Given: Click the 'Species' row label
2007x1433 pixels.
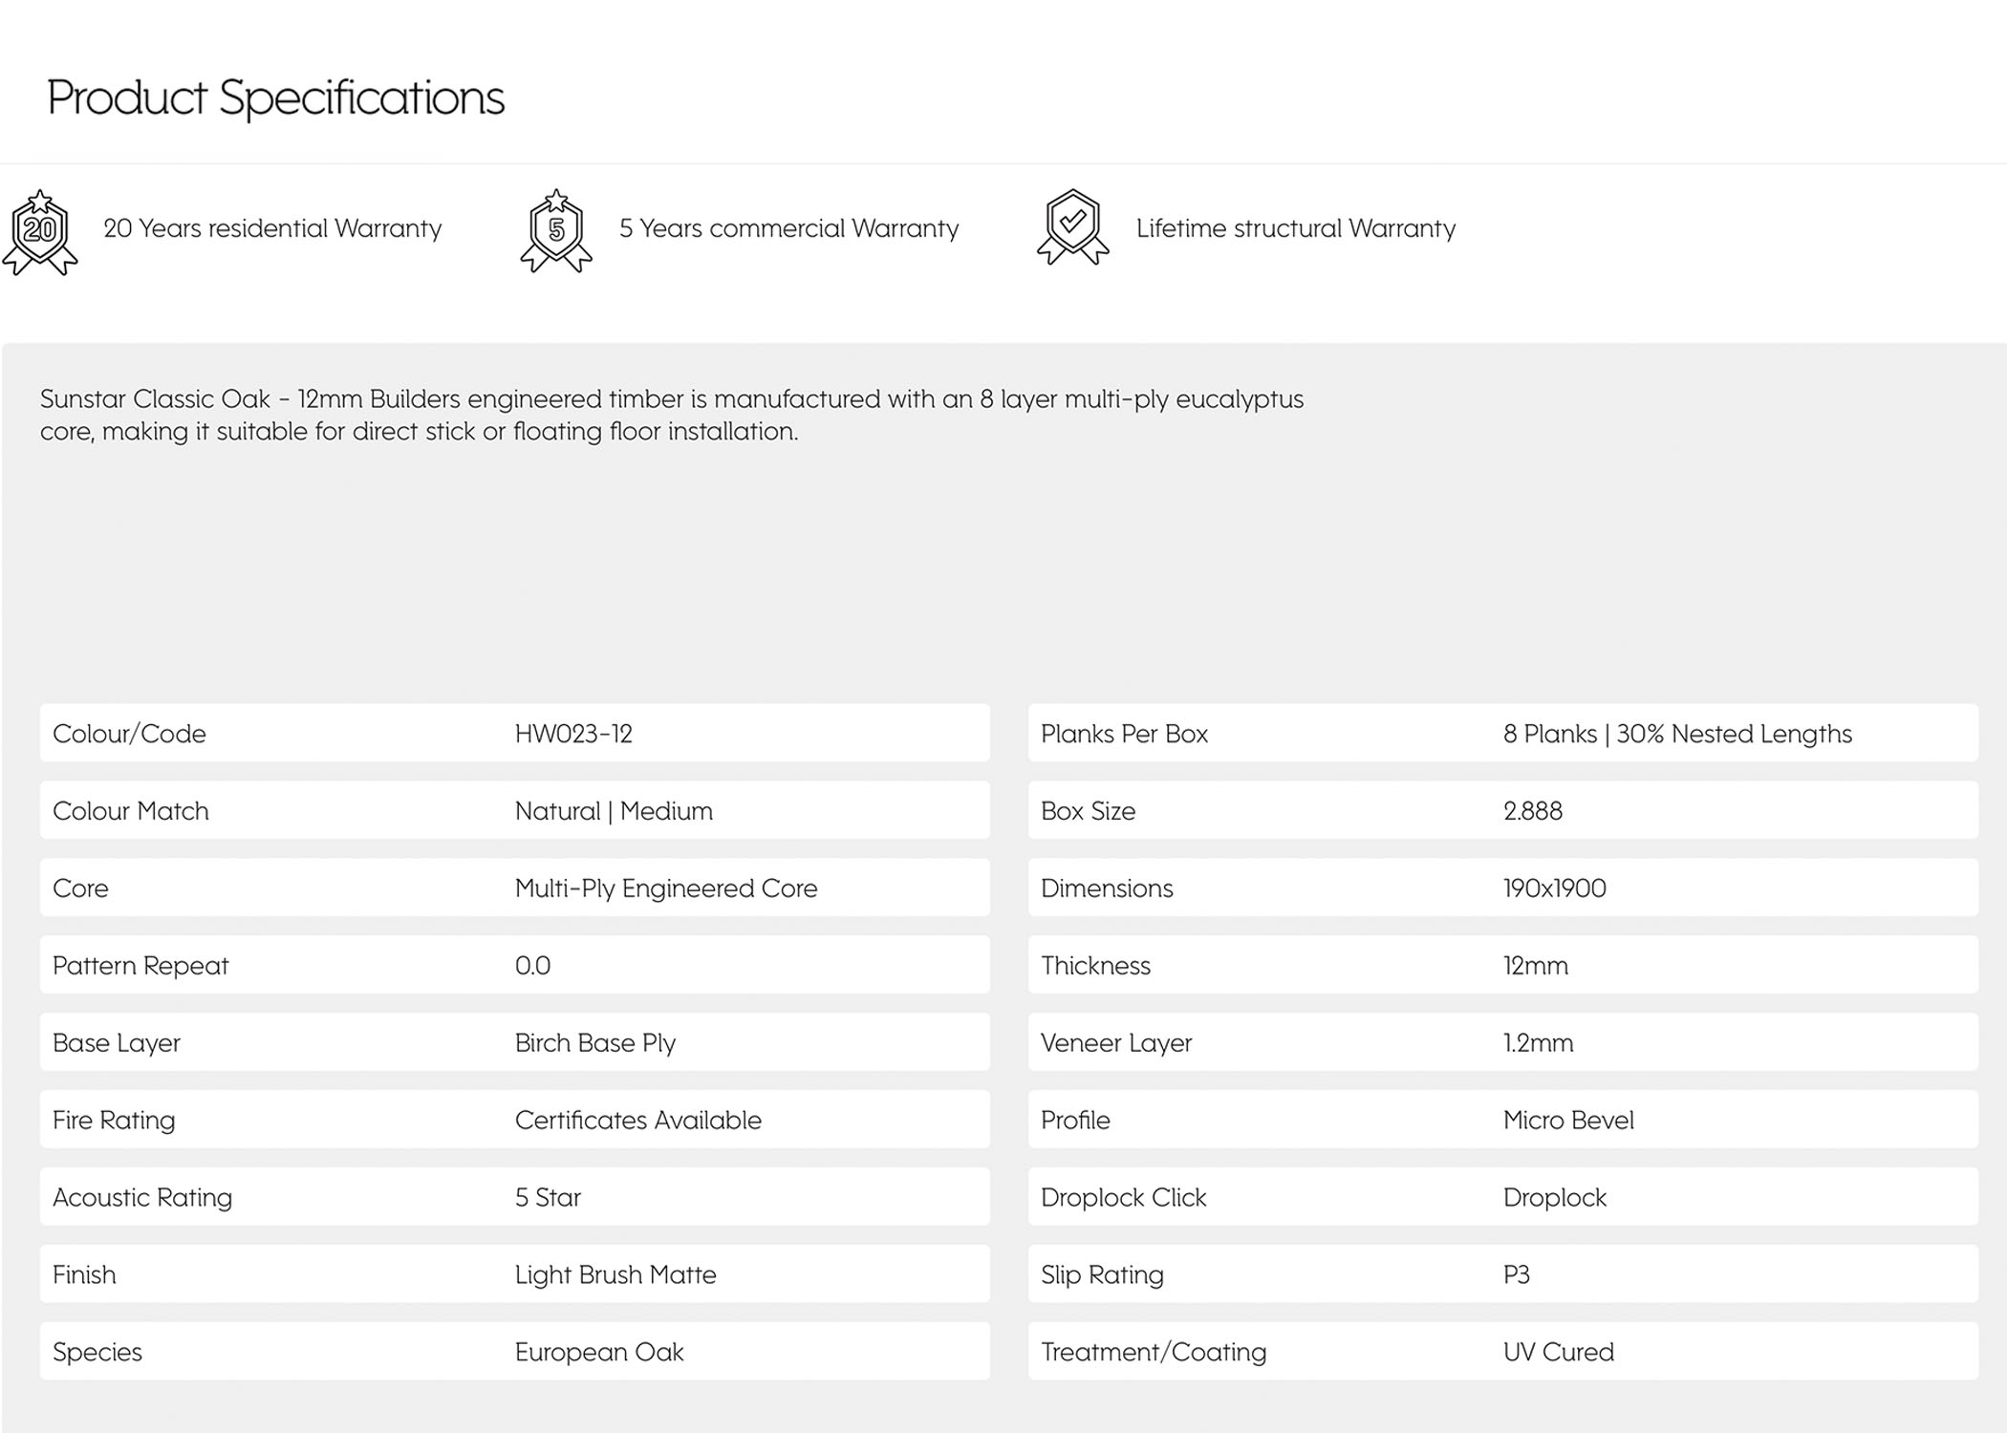Looking at the screenshot, I should pos(97,1353).
